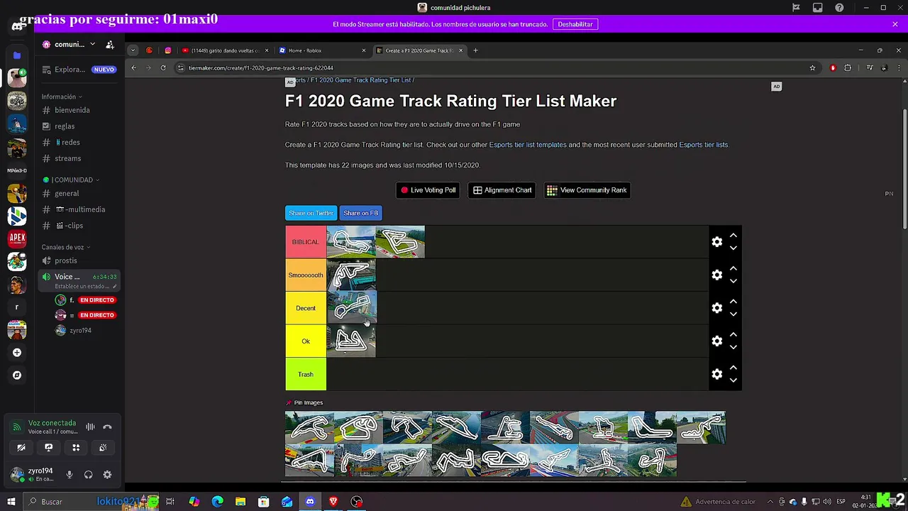This screenshot has height=511, width=908.
Task: Open Windows Start menu
Action: [x=11, y=502]
